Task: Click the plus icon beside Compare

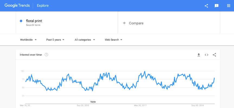Action: (x=124, y=23)
